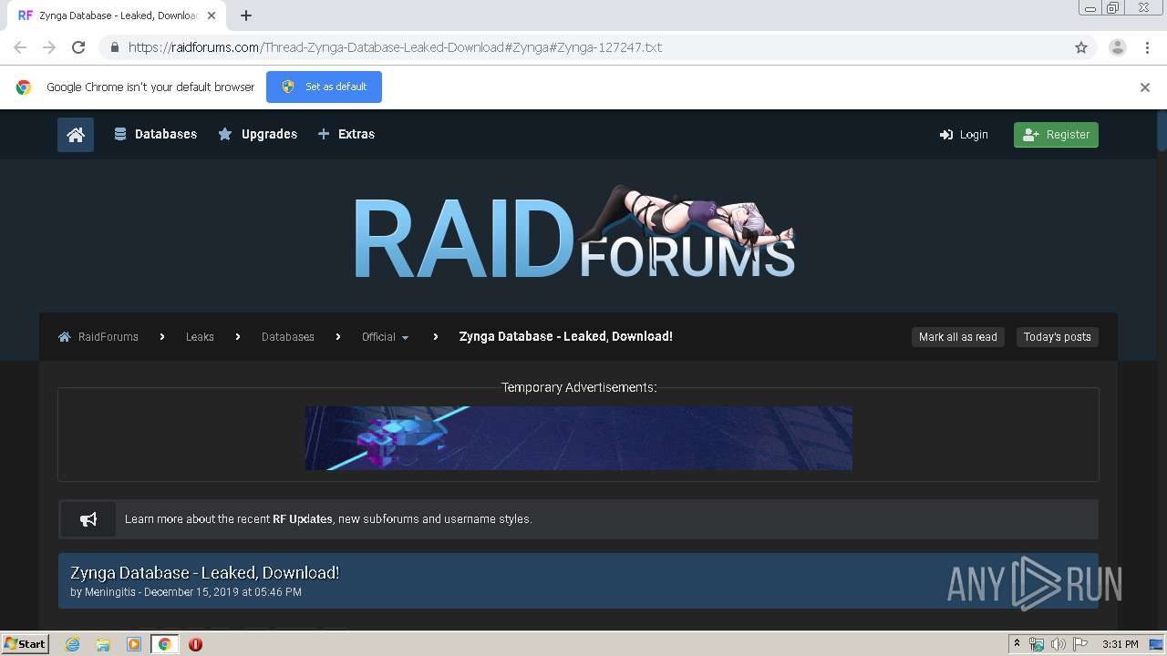The image size is (1167, 656).
Task: Click the network tray icon
Action: click(x=1037, y=644)
